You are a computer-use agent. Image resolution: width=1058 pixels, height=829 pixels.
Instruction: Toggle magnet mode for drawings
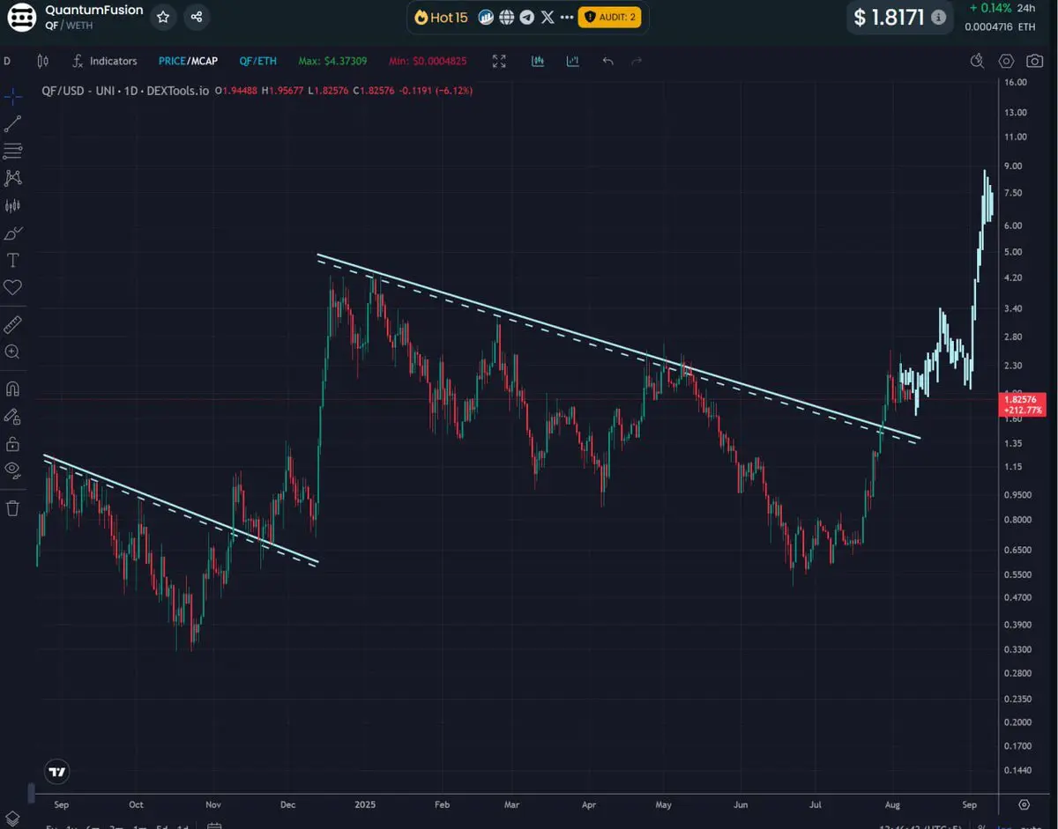12,389
